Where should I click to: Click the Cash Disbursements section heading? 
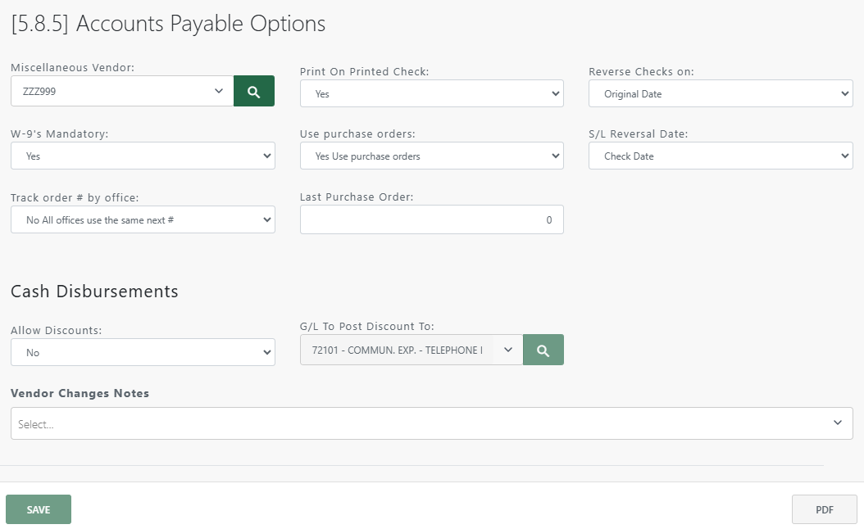point(94,292)
